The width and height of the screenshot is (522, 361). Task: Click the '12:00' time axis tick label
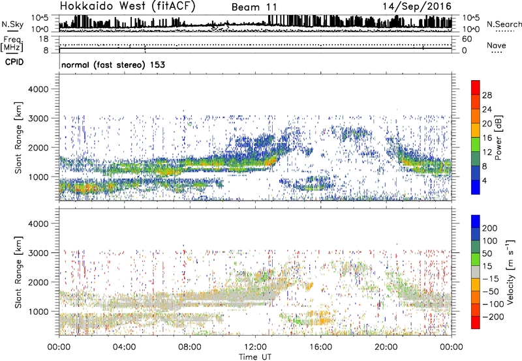pos(255,347)
